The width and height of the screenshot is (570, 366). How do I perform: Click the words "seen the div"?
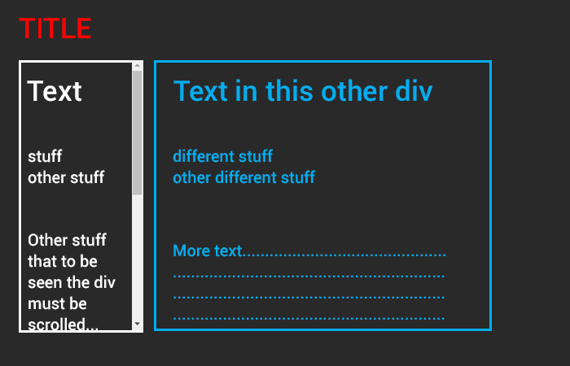point(72,282)
